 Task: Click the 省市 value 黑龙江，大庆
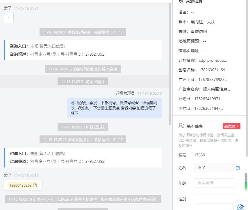point(203,22)
